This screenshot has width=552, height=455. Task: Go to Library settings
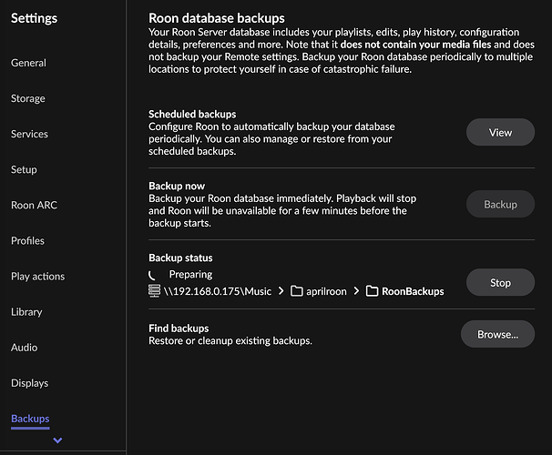click(x=26, y=312)
